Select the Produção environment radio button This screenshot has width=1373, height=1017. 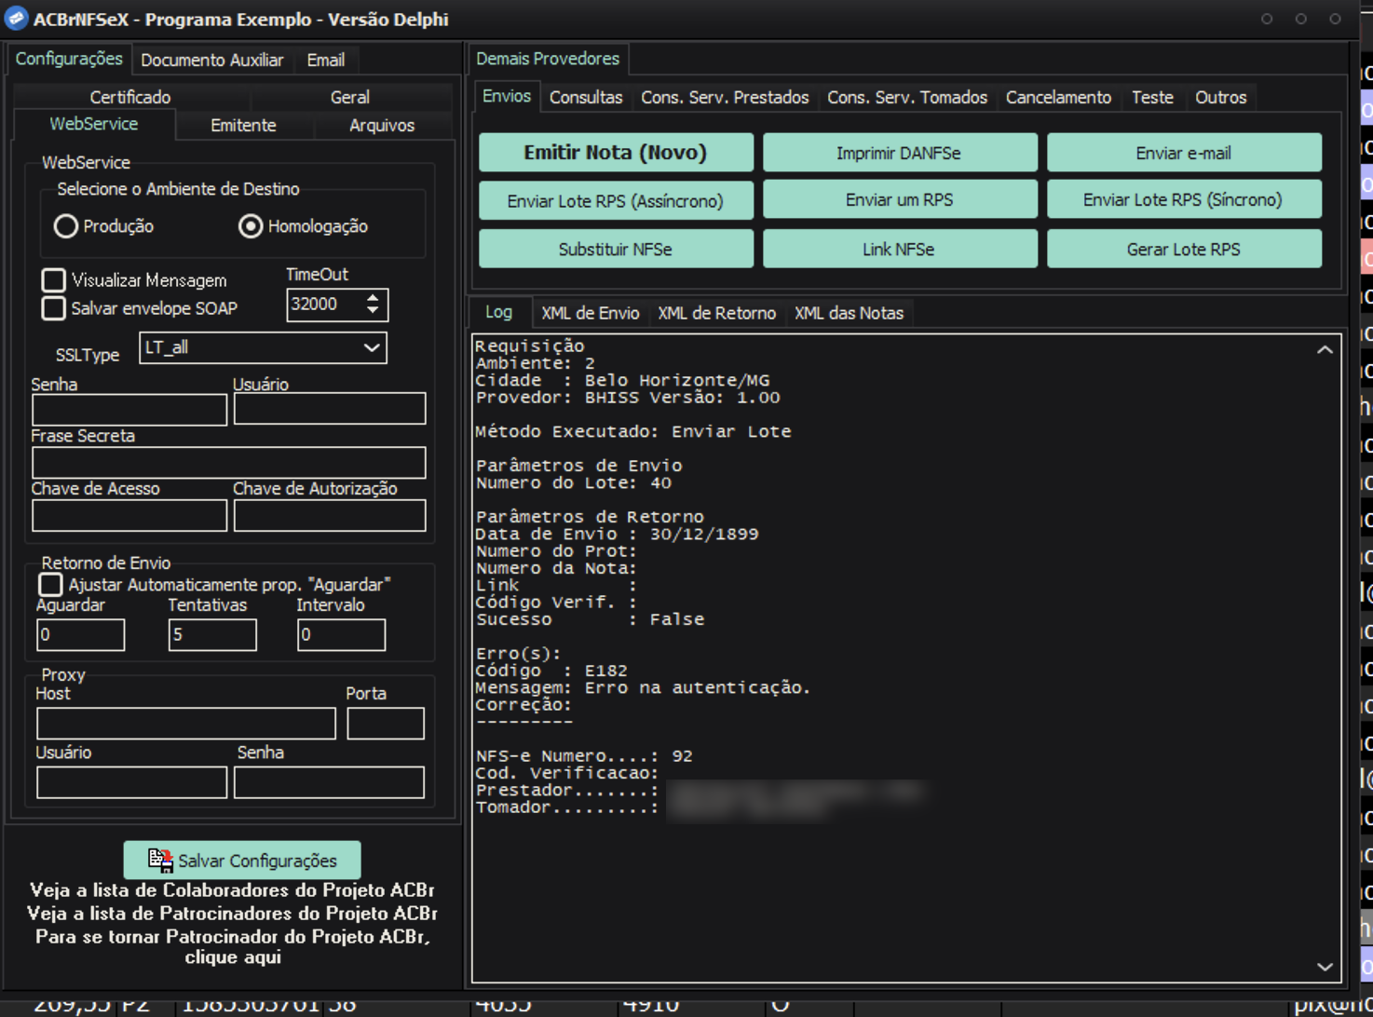click(65, 226)
